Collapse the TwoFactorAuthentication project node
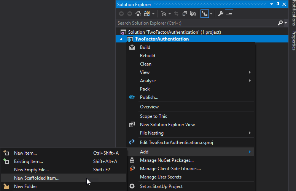Screen dimensions: 296x191 click(x=121, y=39)
